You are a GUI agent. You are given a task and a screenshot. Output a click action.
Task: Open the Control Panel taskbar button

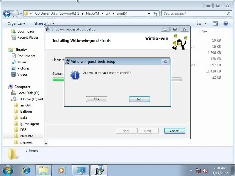tap(80, 170)
